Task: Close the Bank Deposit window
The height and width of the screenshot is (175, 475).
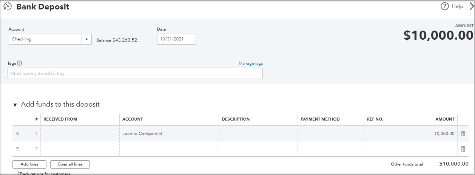Action: (x=472, y=6)
